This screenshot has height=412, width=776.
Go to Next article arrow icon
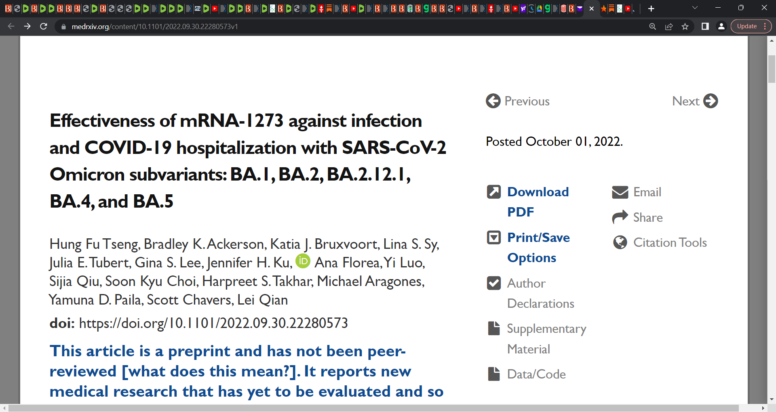(711, 101)
